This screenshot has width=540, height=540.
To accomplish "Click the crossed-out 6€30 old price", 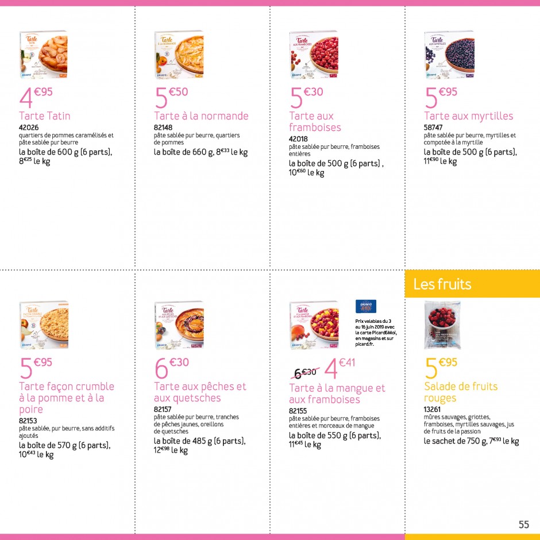I will 305,372.
